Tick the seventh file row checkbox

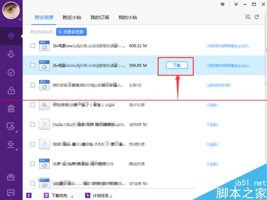tap(33, 164)
